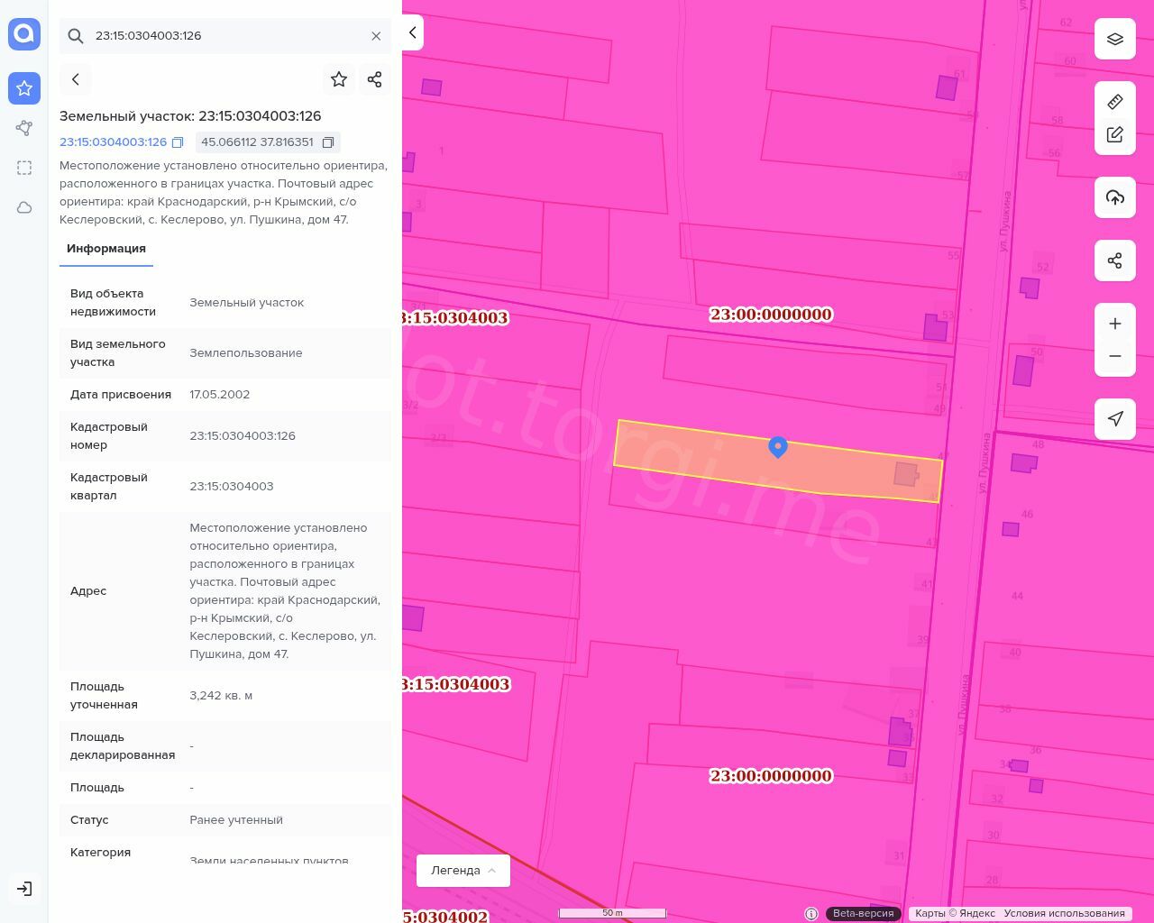Zoom out on the map
The height and width of the screenshot is (923, 1154).
pyautogui.click(x=1115, y=356)
